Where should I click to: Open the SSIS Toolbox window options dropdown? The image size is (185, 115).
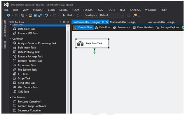point(60,22)
